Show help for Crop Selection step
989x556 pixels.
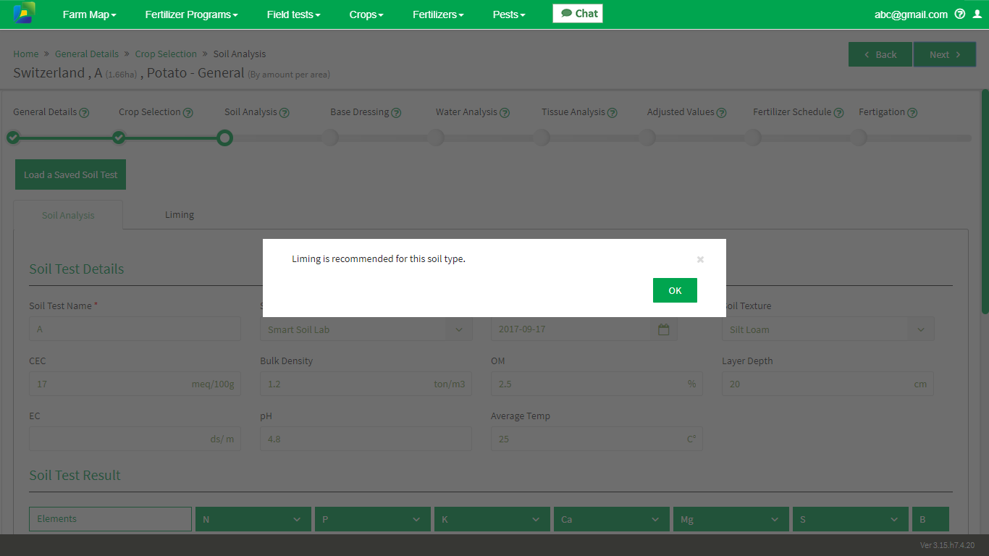click(x=188, y=113)
